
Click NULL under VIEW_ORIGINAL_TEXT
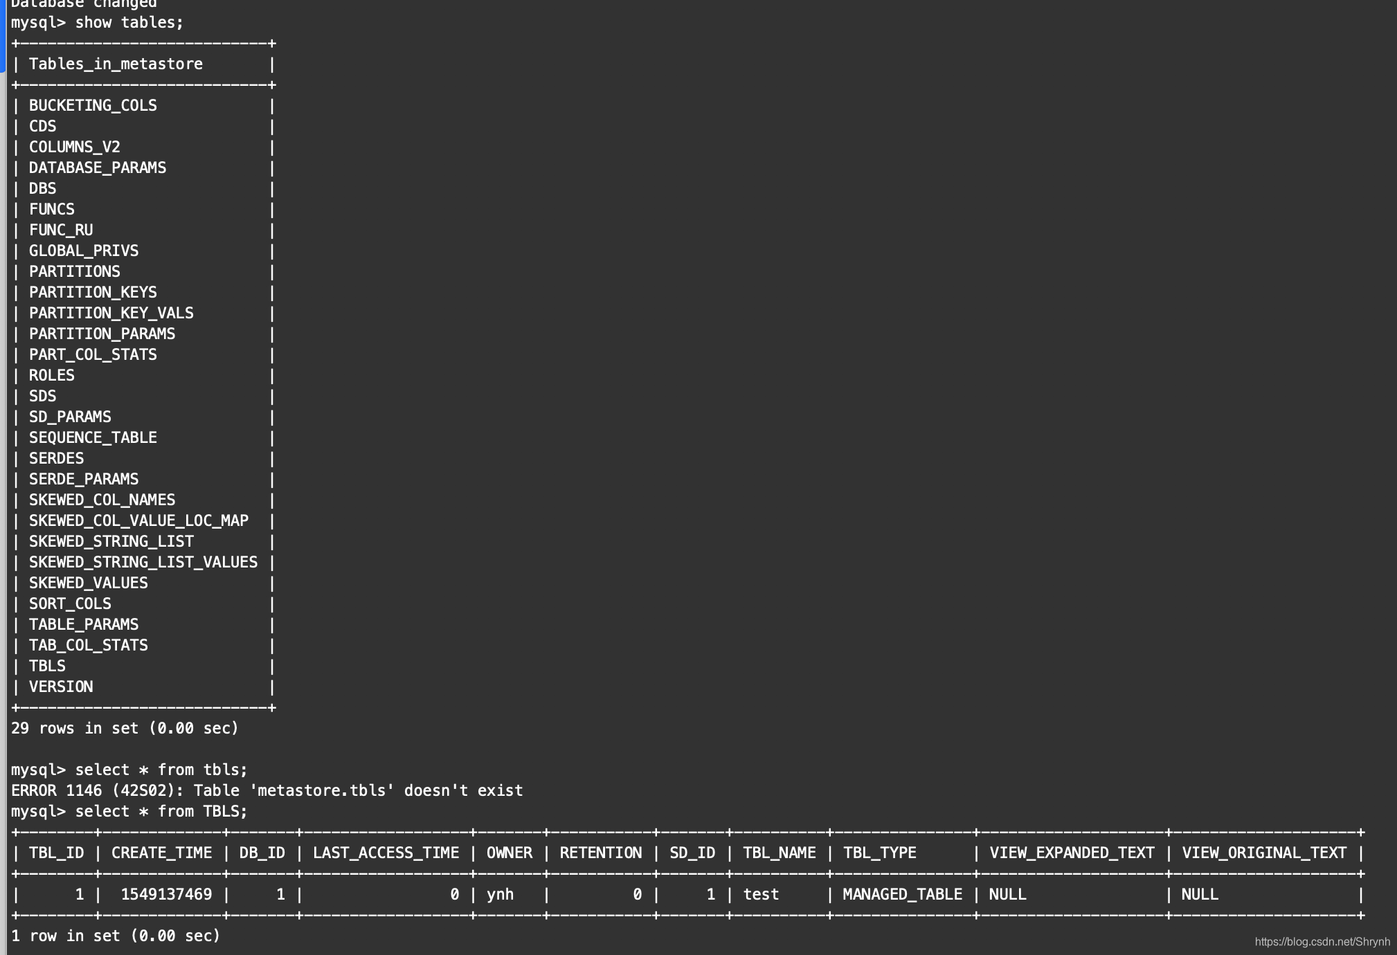(x=1200, y=894)
